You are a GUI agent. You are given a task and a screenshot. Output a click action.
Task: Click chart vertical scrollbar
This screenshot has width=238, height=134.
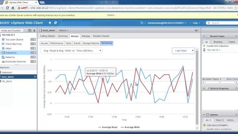[x=197, y=88]
